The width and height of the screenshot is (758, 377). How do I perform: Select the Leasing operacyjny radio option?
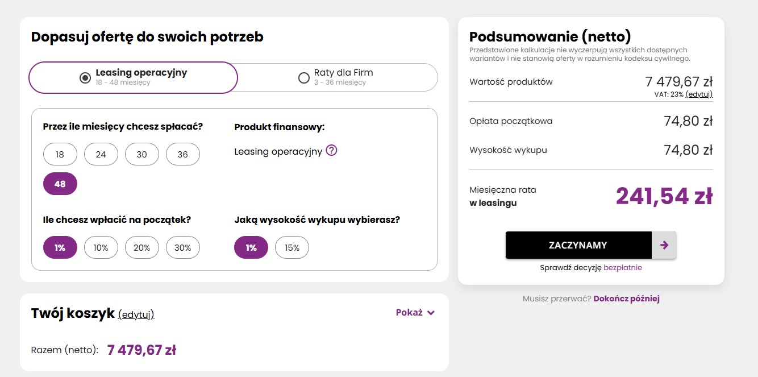pyautogui.click(x=85, y=77)
